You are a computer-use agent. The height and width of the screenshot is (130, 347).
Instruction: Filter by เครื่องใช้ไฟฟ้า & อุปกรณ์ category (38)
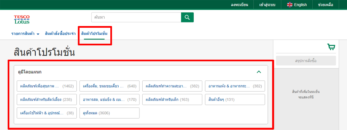pyautogui.click(x=47, y=113)
